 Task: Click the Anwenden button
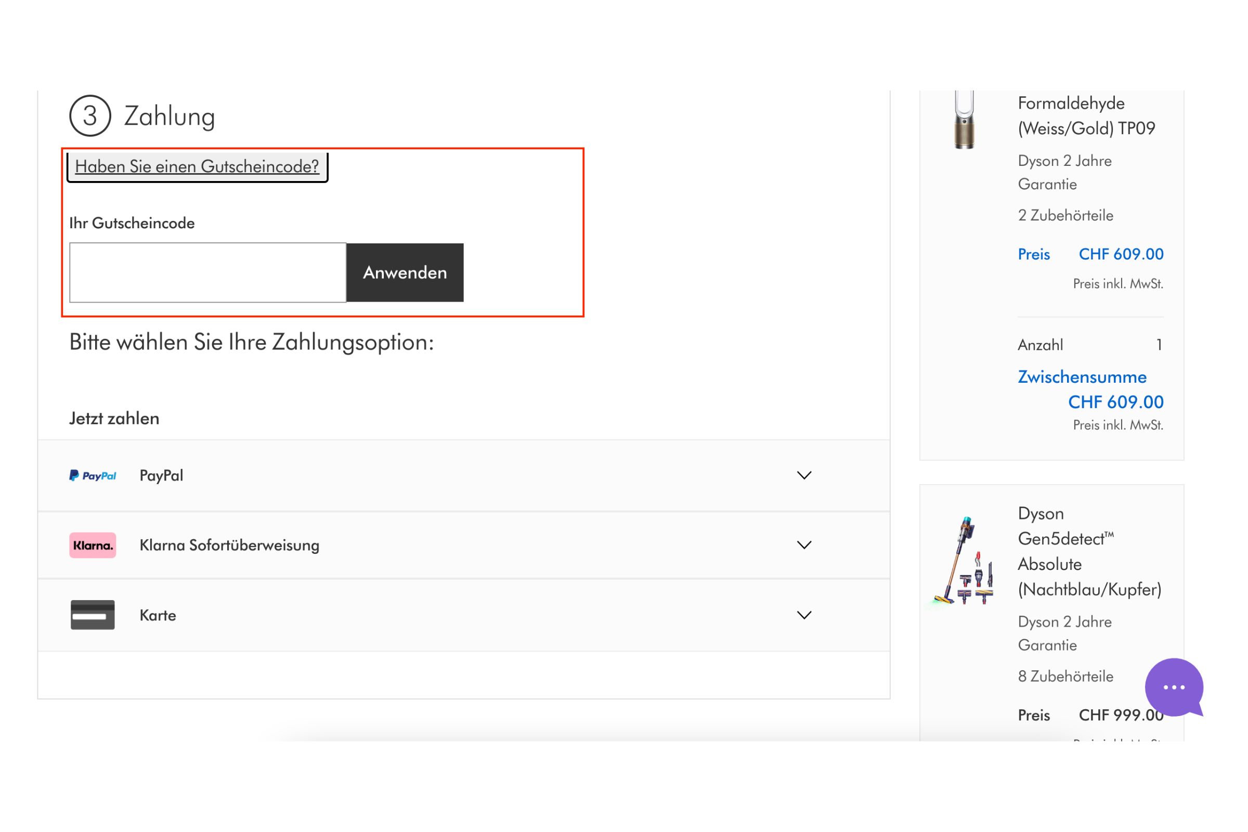click(x=405, y=272)
